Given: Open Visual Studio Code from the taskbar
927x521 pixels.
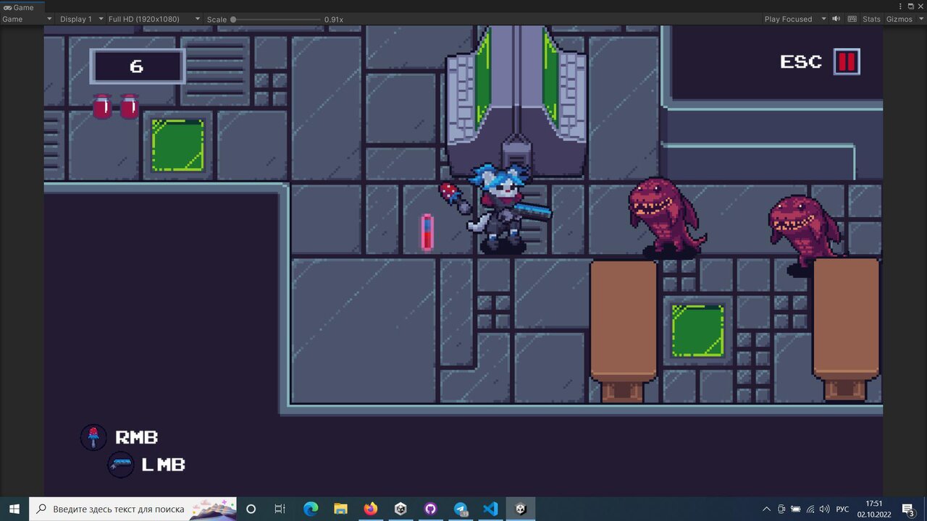Looking at the screenshot, I should [x=490, y=509].
